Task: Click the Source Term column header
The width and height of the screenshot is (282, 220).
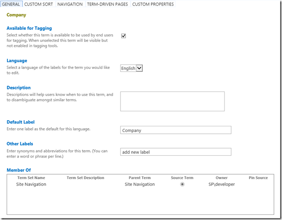Action: 183,178
